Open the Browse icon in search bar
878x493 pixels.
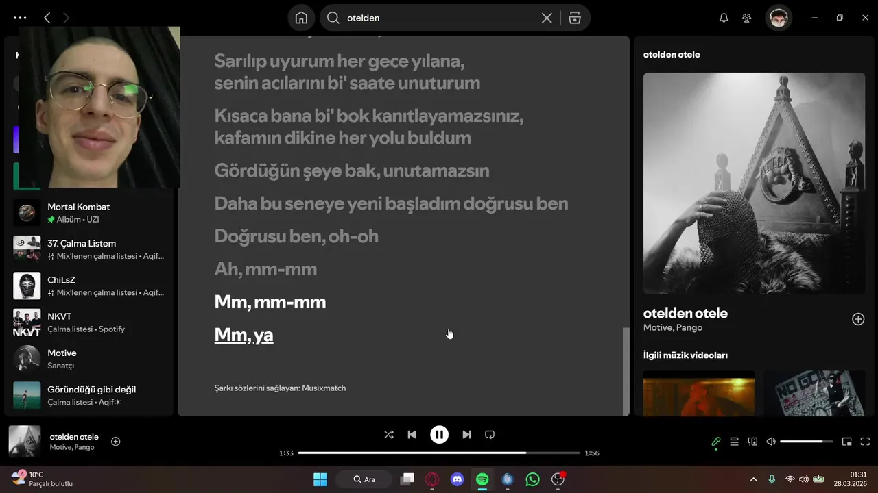point(575,18)
